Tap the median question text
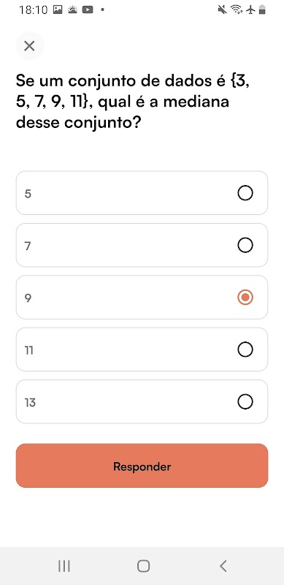Viewport: 284px width, 585px height. (x=133, y=101)
